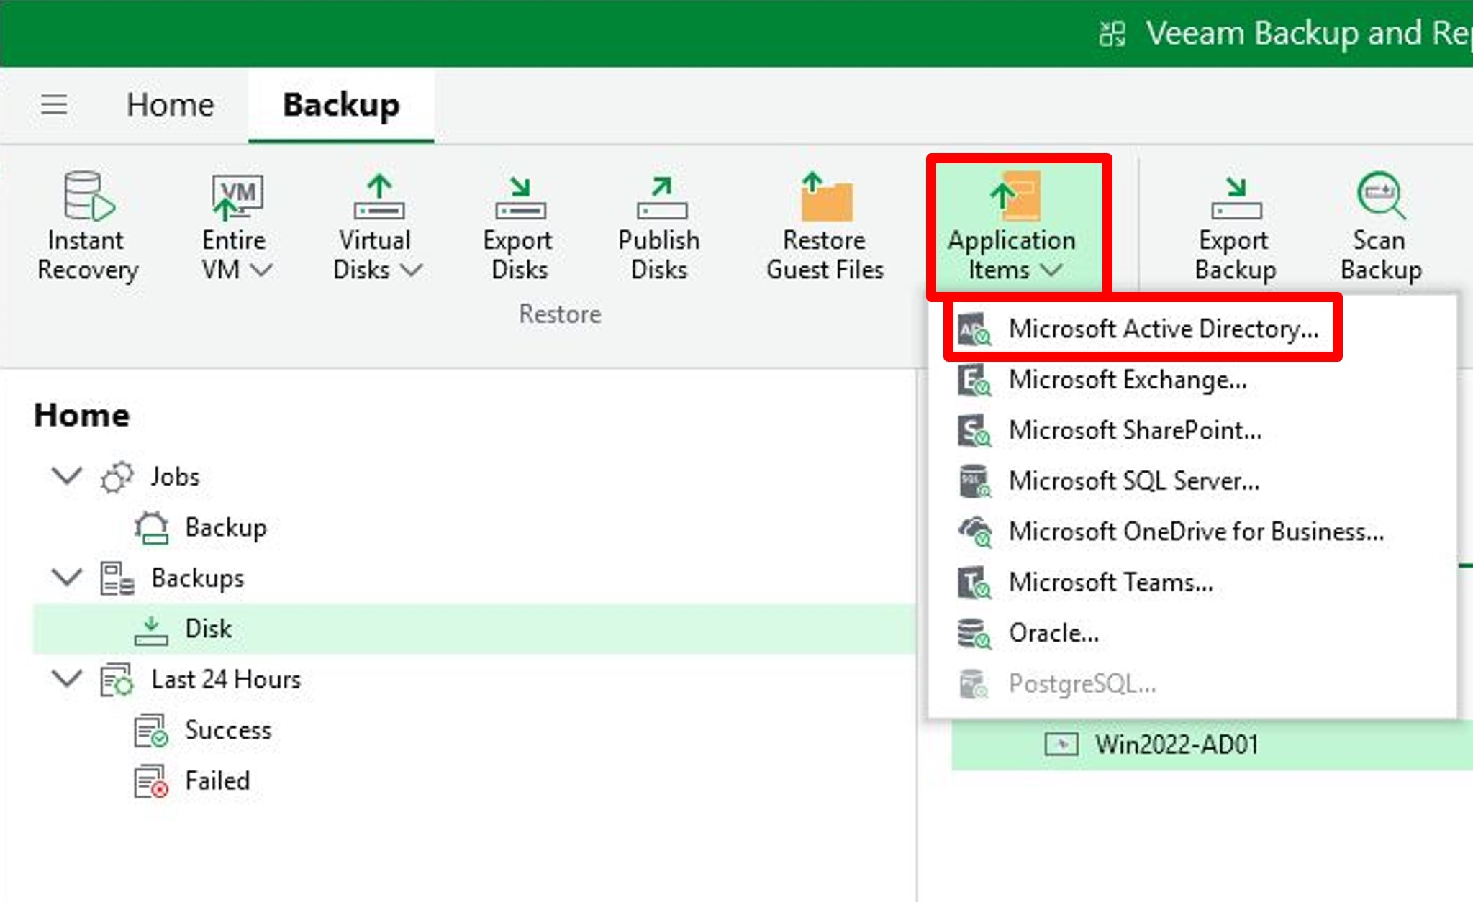Image resolution: width=1473 pixels, height=902 pixels.
Task: Click the Veeam title bar logo icon
Action: pyautogui.click(x=1112, y=33)
